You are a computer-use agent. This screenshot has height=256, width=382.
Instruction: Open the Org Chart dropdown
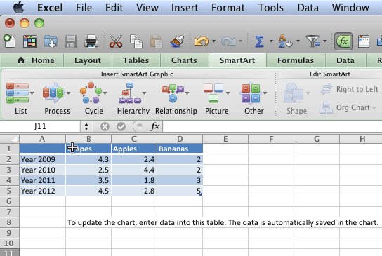click(348, 107)
